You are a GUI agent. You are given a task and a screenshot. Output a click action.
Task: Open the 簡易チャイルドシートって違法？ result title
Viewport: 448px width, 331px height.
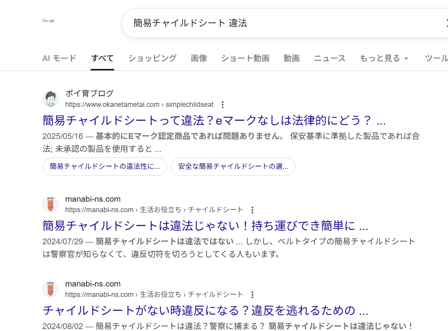pos(214,120)
